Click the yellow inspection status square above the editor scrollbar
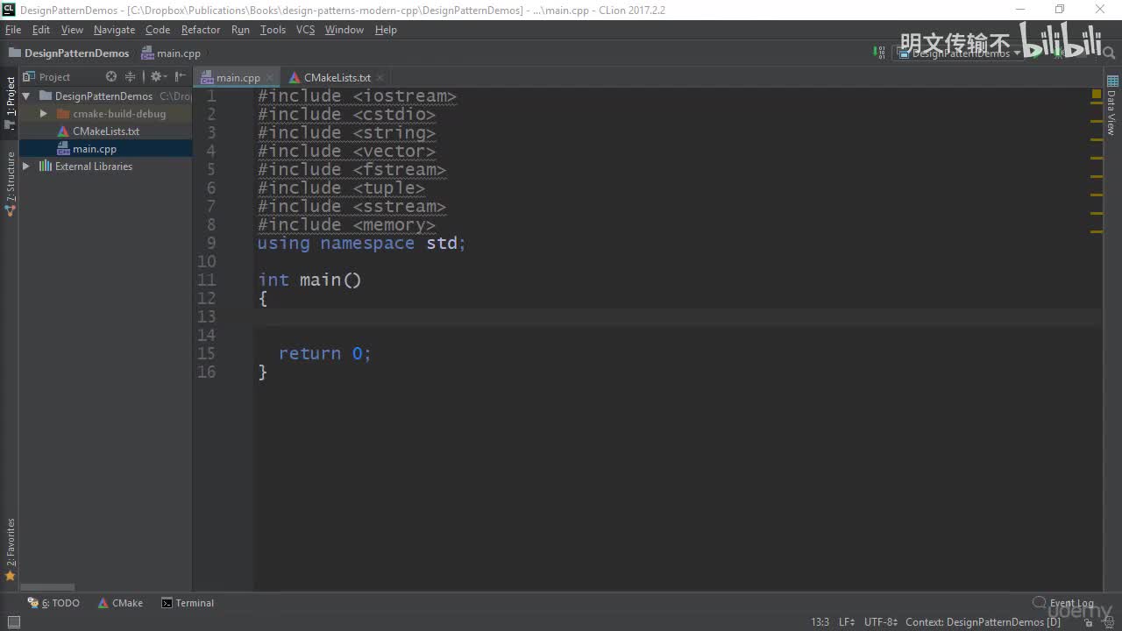The height and width of the screenshot is (631, 1122). [1097, 94]
